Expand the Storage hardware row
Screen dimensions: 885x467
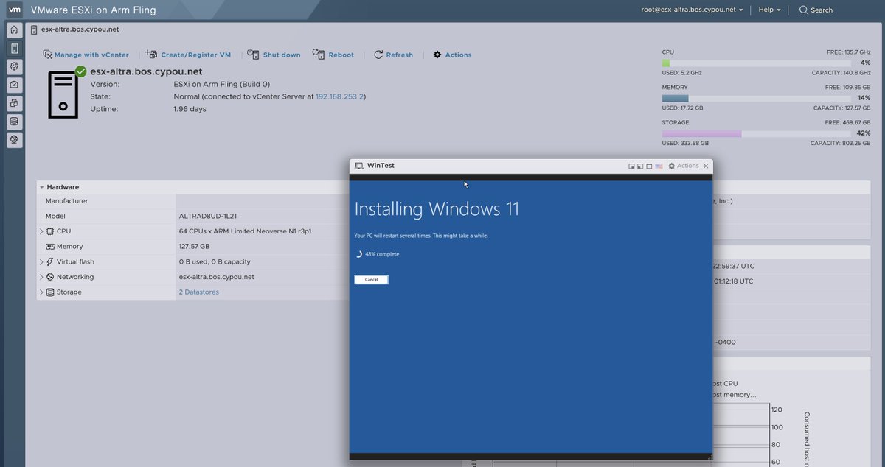41,292
